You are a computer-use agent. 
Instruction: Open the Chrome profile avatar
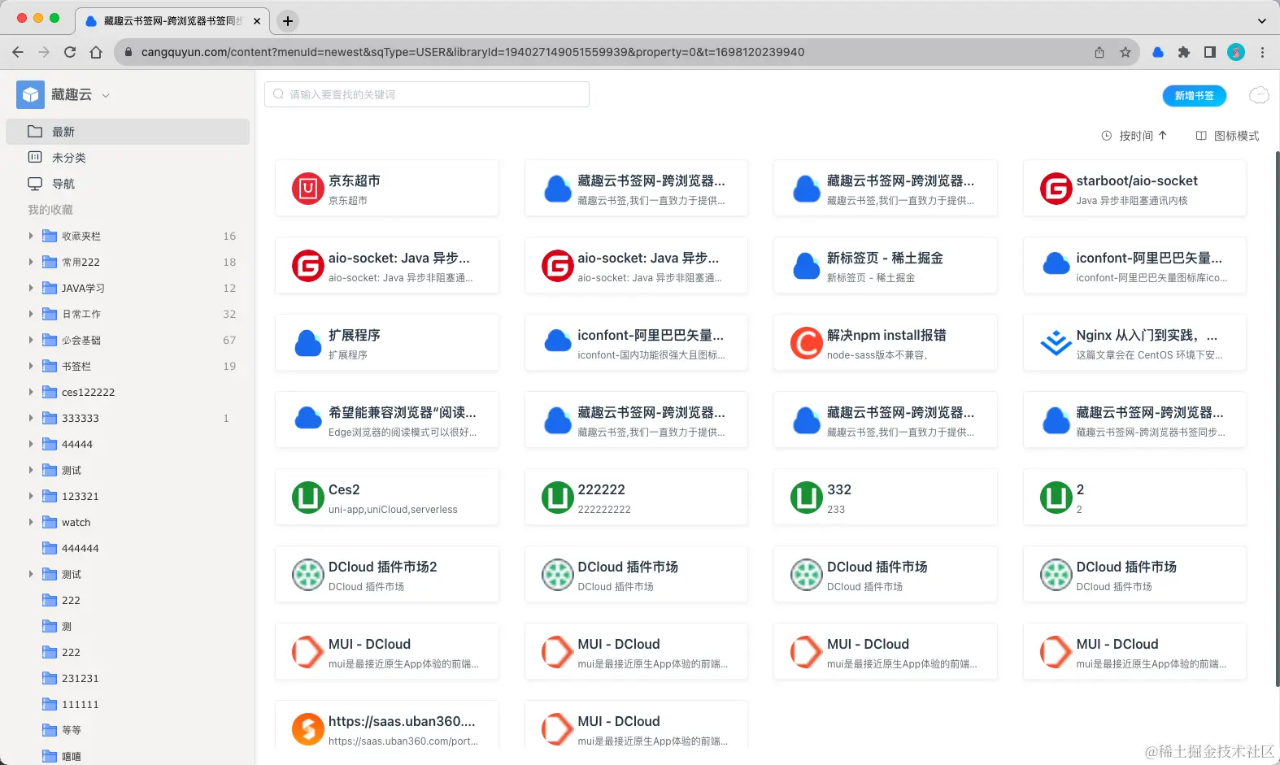[x=1236, y=52]
